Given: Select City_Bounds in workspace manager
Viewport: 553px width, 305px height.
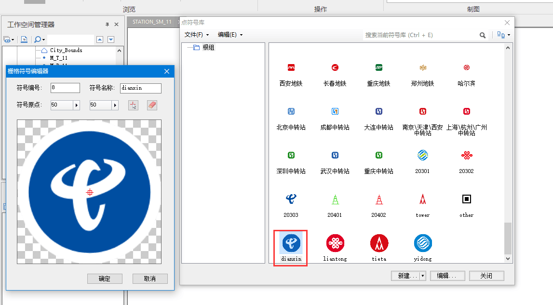Looking at the screenshot, I should point(66,51).
